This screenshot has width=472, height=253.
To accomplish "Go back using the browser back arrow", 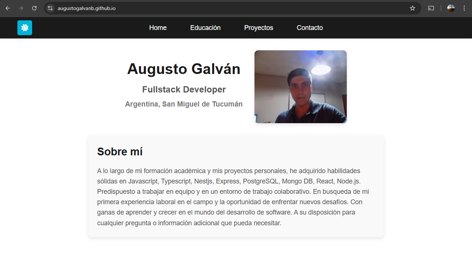I will click(8, 8).
